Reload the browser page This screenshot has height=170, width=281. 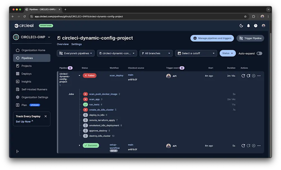tap(24, 17)
